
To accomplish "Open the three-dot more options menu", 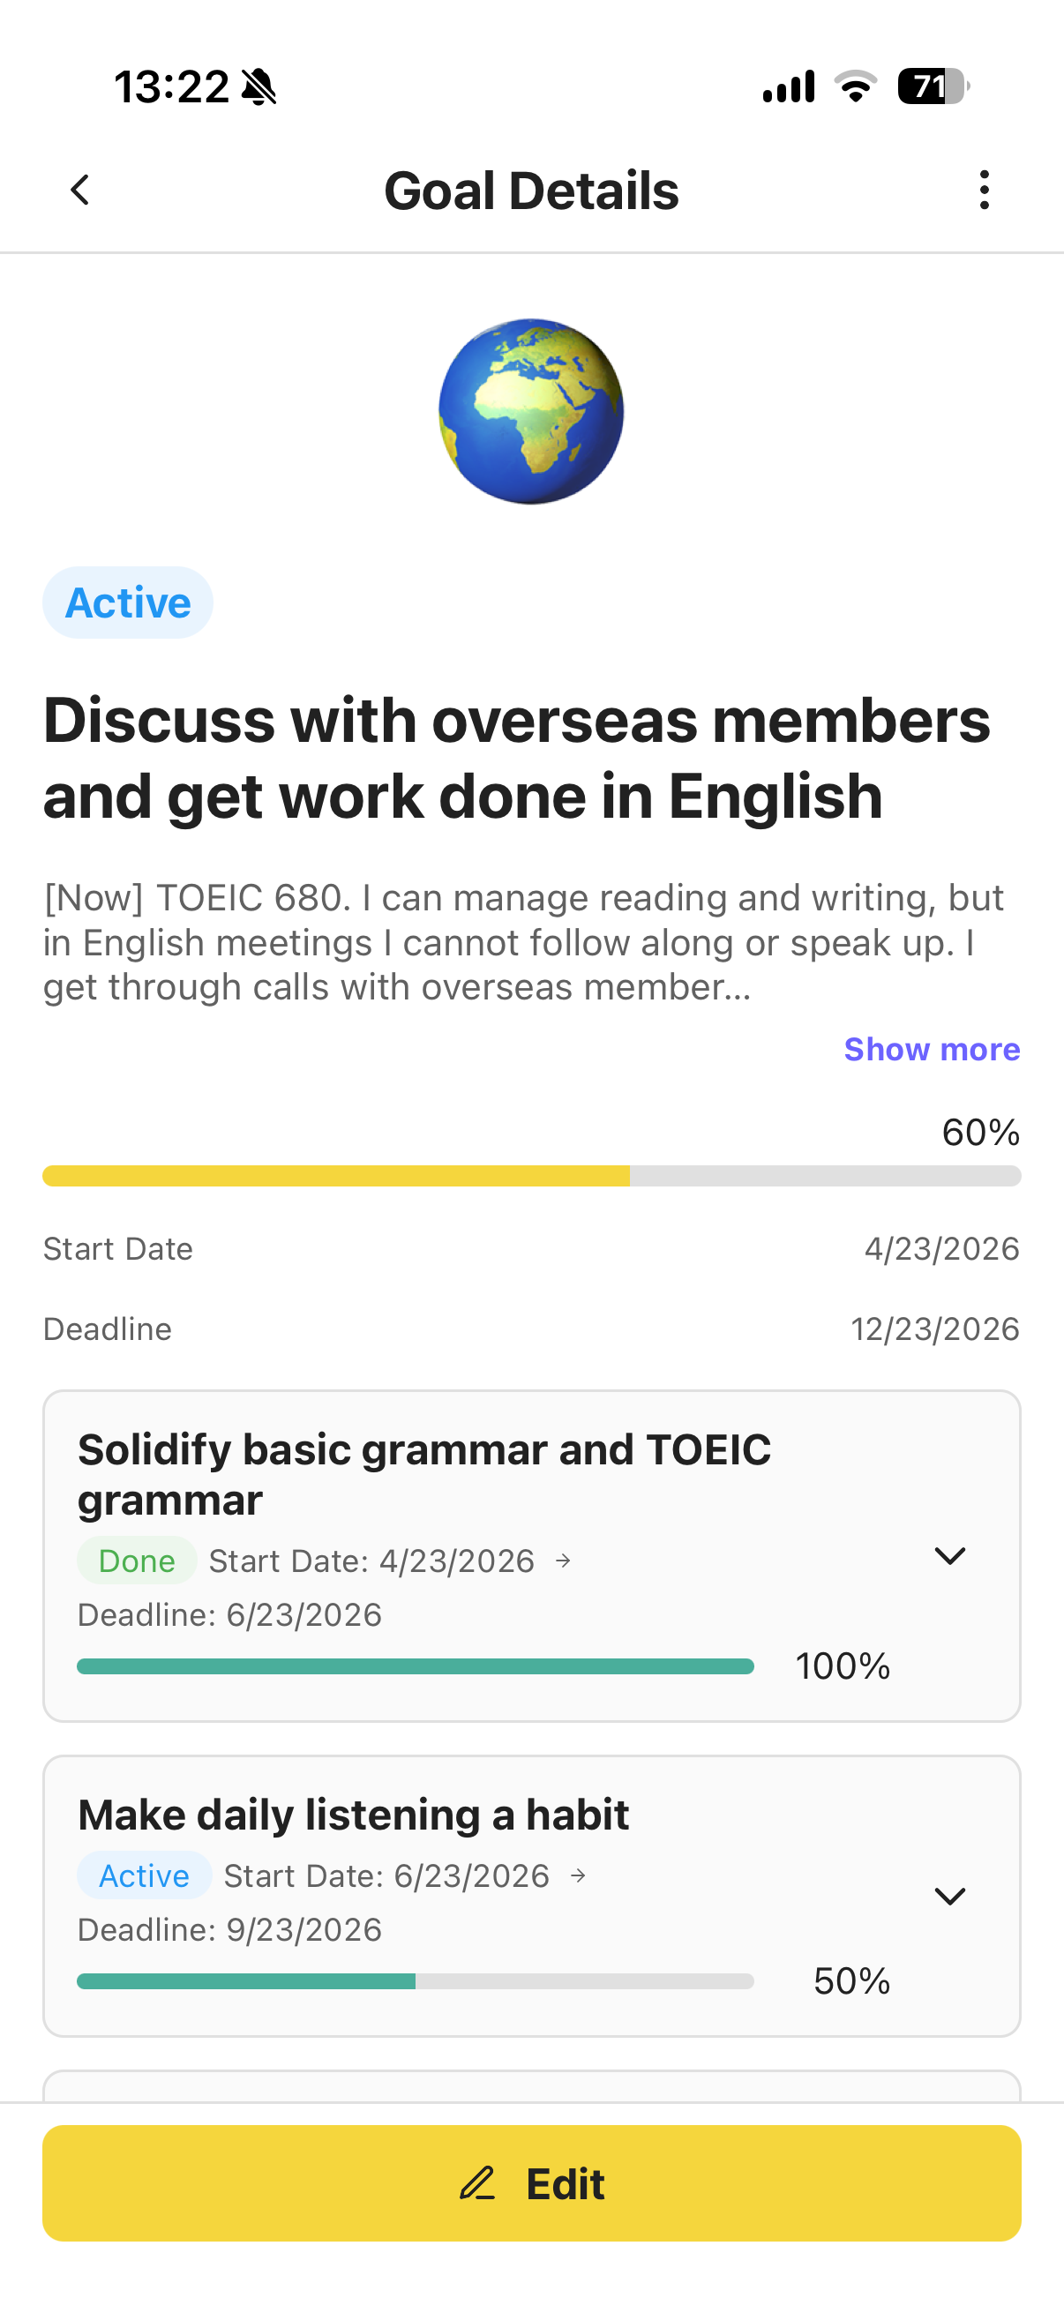I will pos(984,191).
